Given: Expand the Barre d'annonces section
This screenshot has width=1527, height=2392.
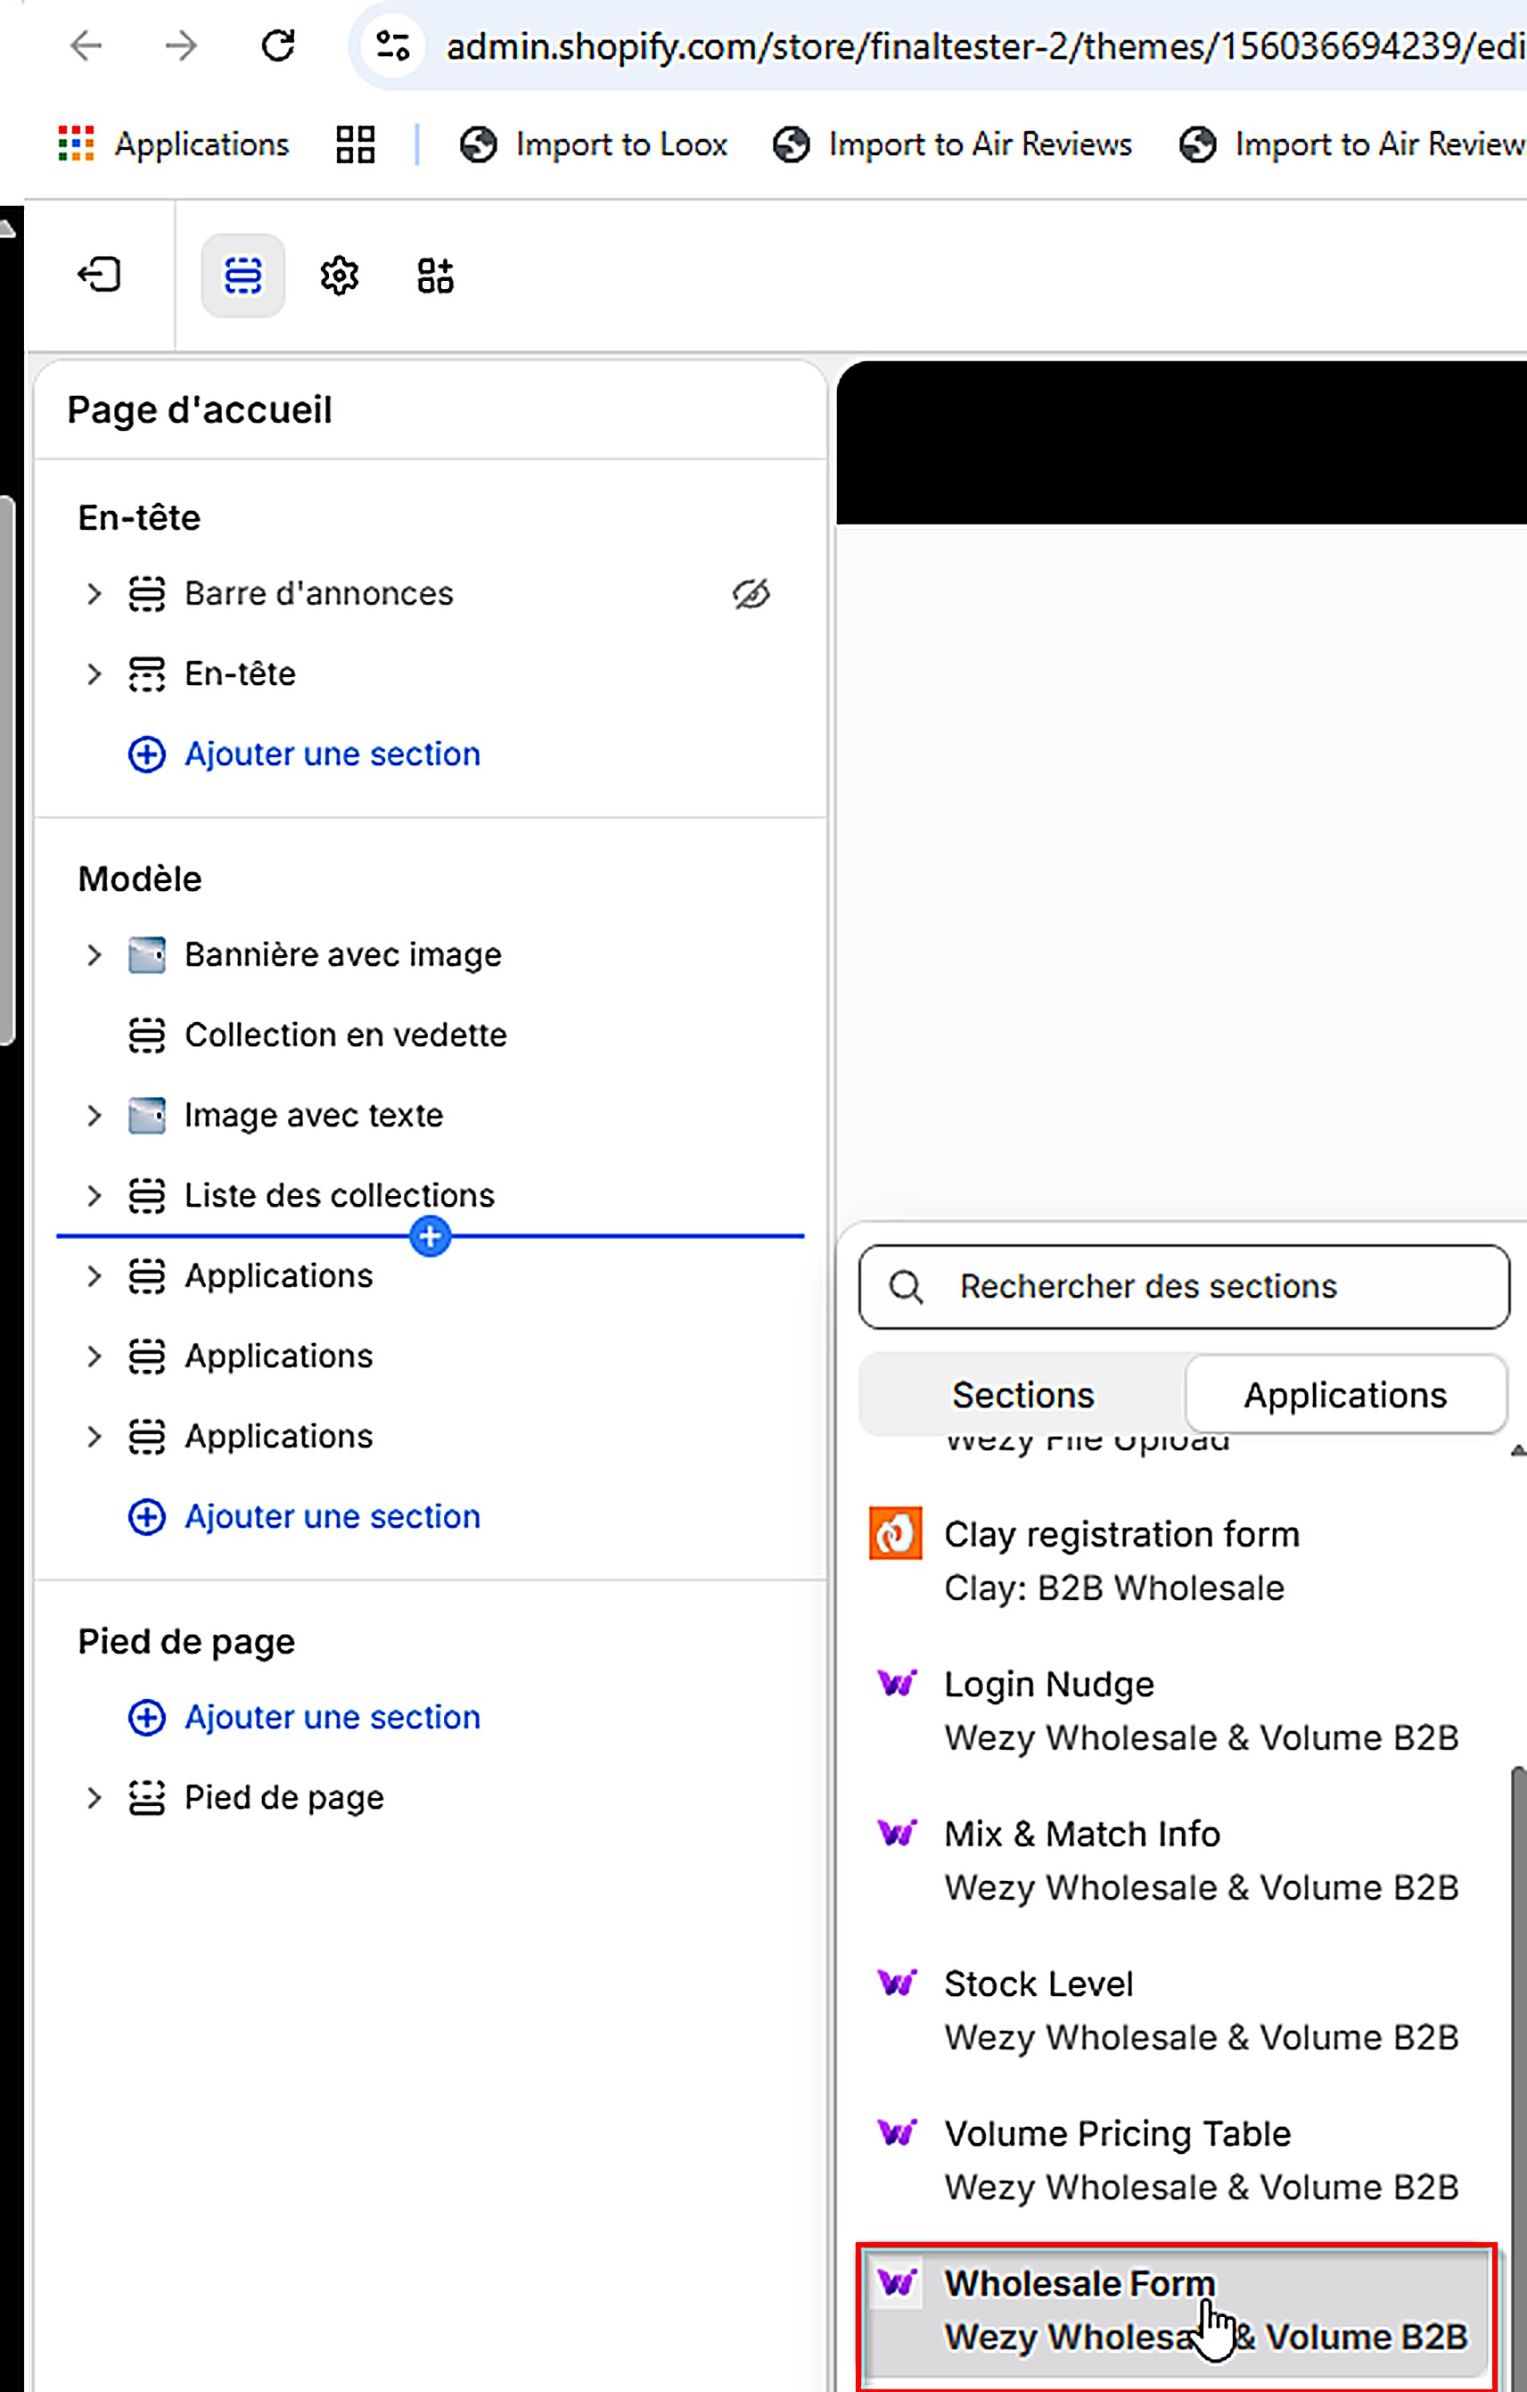Looking at the screenshot, I should [94, 594].
